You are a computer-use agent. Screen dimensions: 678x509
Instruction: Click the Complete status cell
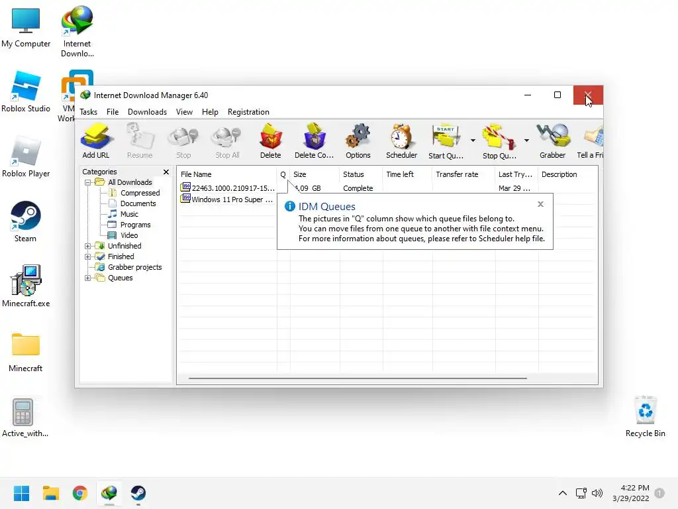pyautogui.click(x=358, y=188)
